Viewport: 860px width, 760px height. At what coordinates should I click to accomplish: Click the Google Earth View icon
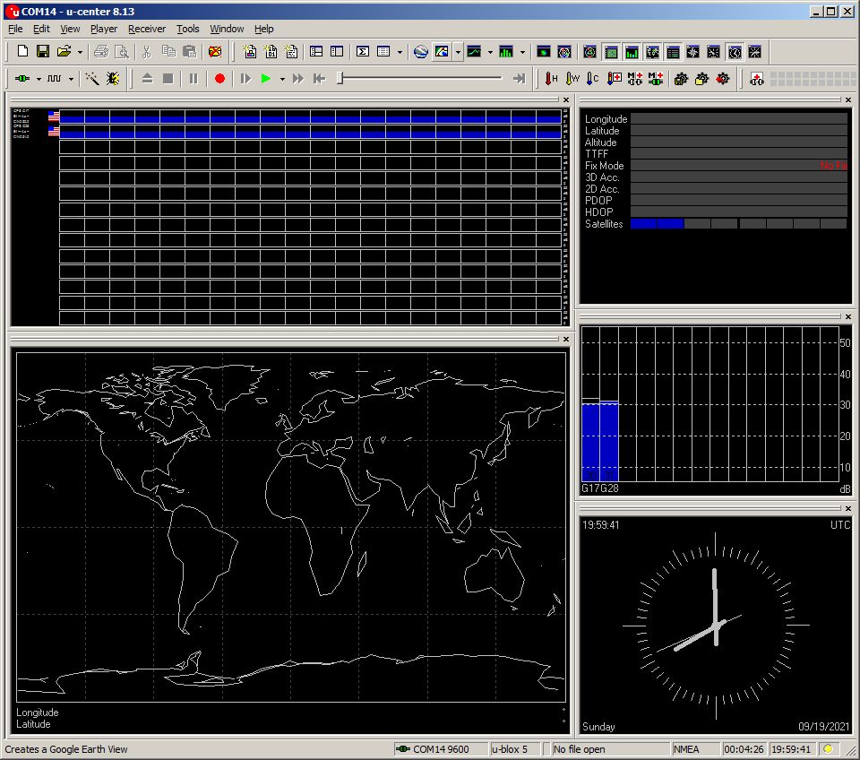(420, 52)
